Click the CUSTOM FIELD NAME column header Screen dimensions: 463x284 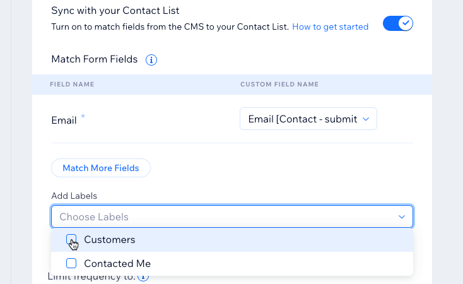[x=279, y=84]
